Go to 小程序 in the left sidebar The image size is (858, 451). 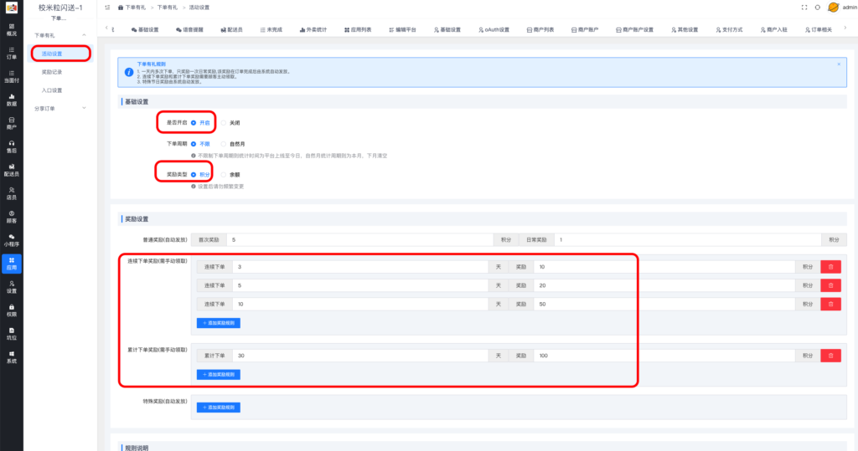pyautogui.click(x=12, y=240)
